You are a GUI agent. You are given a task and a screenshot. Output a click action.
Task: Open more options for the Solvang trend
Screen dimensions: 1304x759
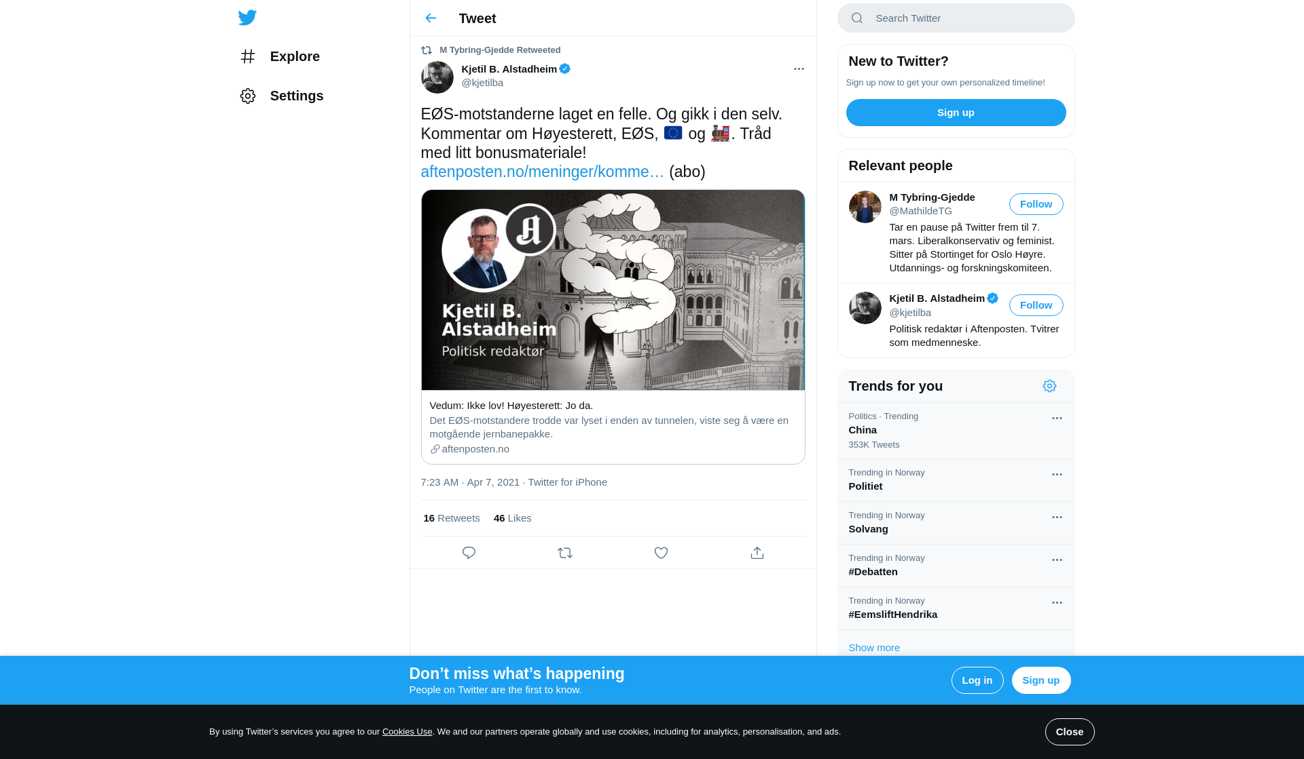[1057, 518]
